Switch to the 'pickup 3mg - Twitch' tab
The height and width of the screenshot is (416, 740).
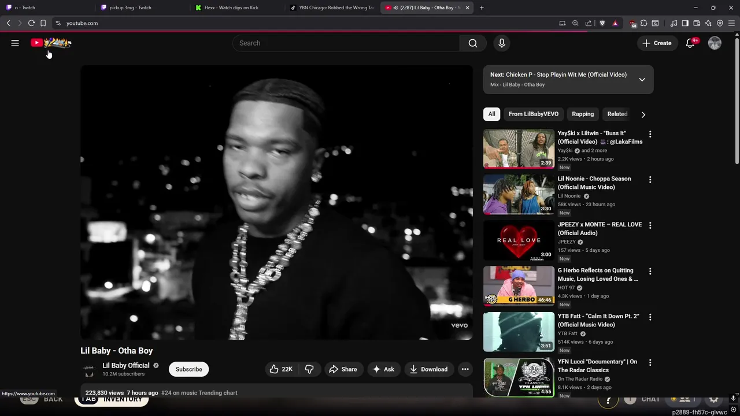tap(142, 8)
